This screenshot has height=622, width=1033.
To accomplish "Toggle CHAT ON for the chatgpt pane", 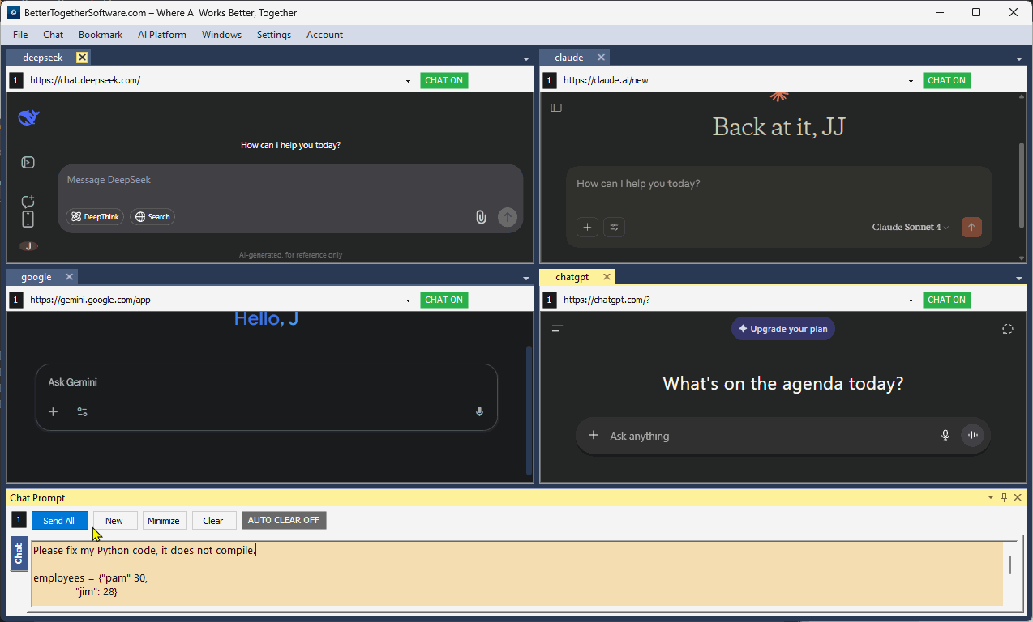I will tap(947, 300).
